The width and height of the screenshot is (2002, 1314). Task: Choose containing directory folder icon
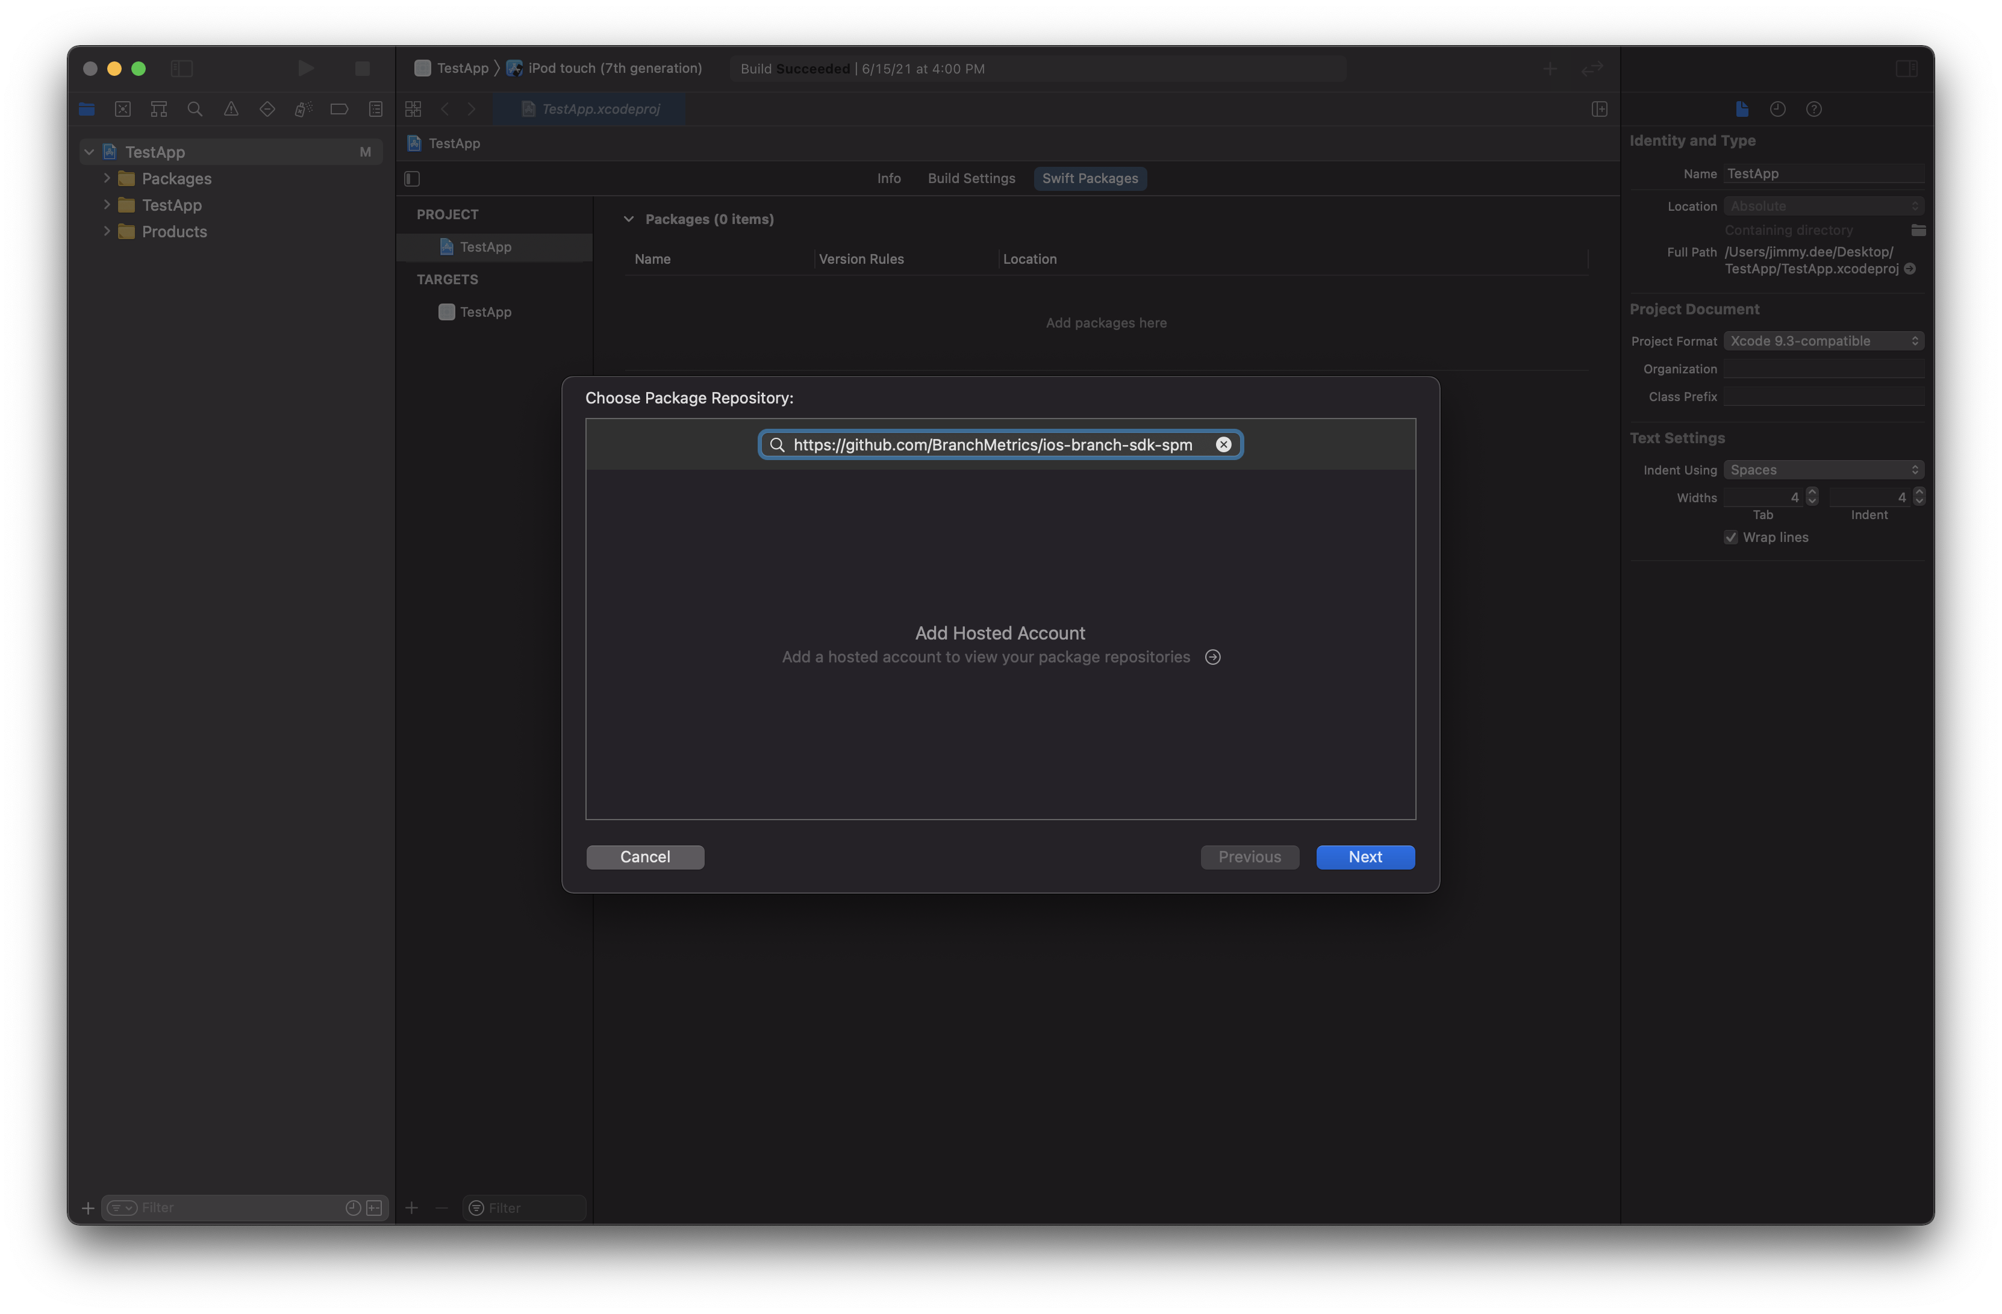tap(1918, 229)
